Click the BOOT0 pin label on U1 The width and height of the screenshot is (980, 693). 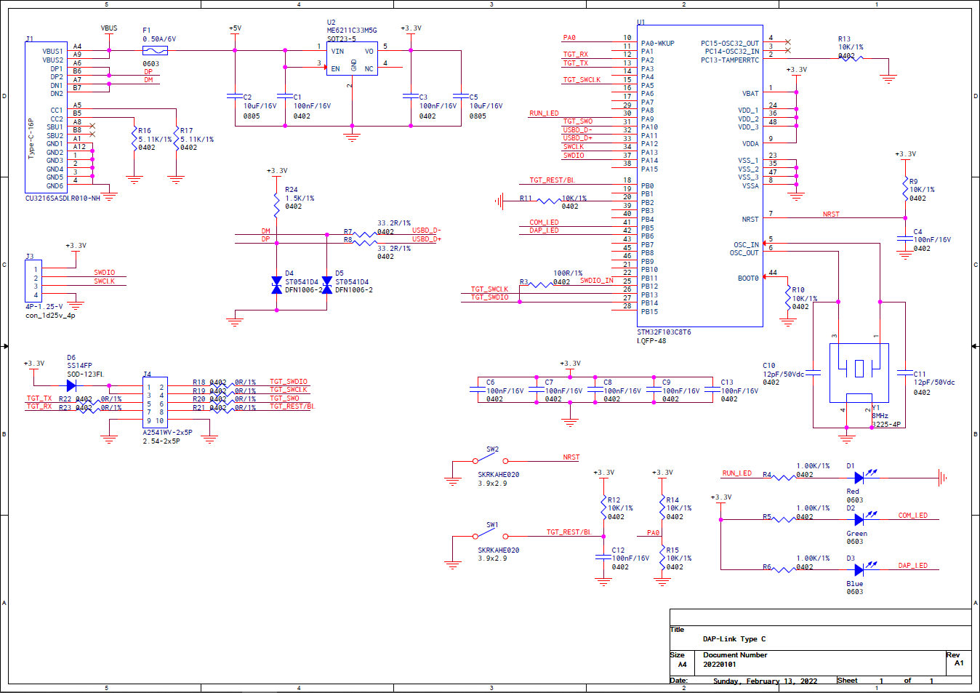[748, 279]
